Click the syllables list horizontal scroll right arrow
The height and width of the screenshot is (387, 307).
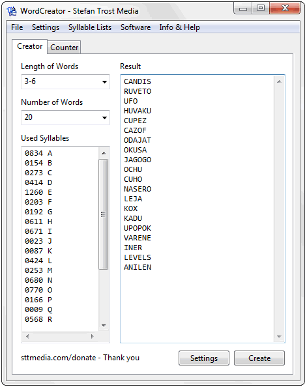(x=92, y=336)
